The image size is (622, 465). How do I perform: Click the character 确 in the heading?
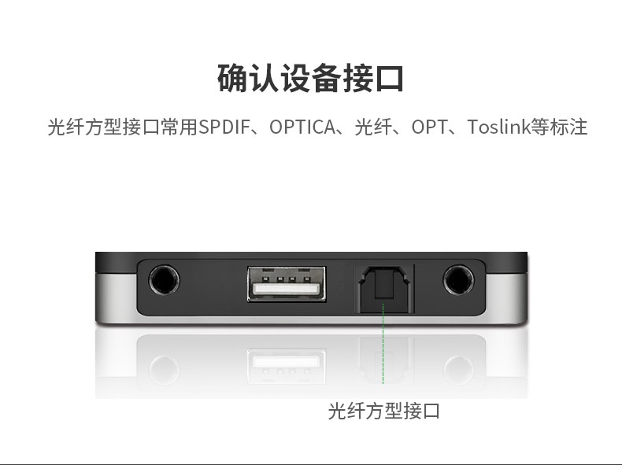click(232, 78)
